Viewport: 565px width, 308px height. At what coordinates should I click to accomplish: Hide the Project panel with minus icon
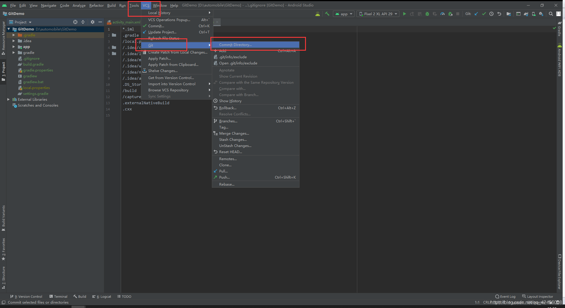pyautogui.click(x=100, y=22)
